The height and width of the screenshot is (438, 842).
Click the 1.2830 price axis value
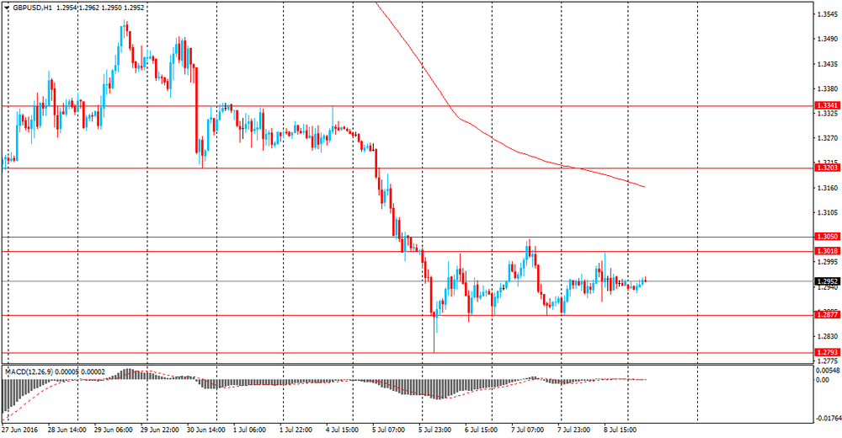click(827, 336)
